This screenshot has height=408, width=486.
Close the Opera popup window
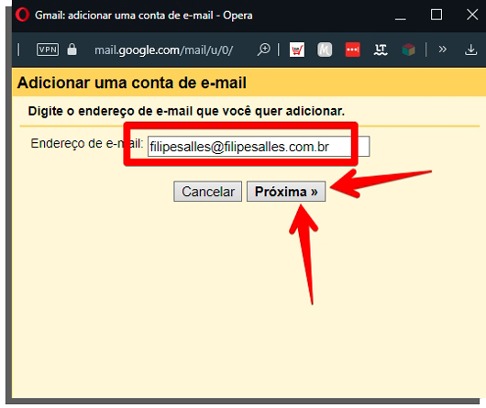[472, 15]
